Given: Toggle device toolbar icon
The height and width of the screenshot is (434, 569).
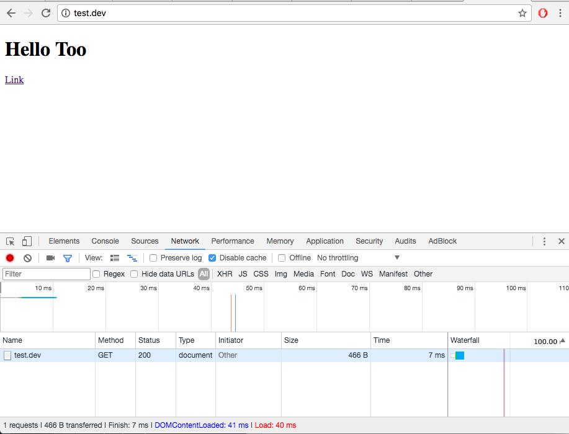Looking at the screenshot, I should pos(27,241).
